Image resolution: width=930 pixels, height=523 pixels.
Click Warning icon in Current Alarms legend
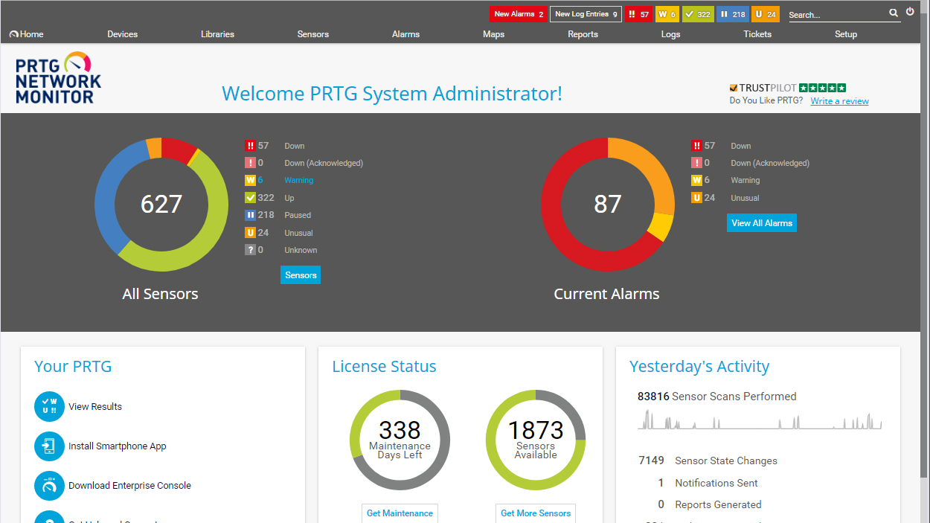point(697,180)
